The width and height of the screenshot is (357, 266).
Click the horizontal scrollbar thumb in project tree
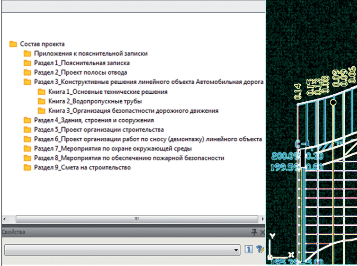tap(136, 219)
